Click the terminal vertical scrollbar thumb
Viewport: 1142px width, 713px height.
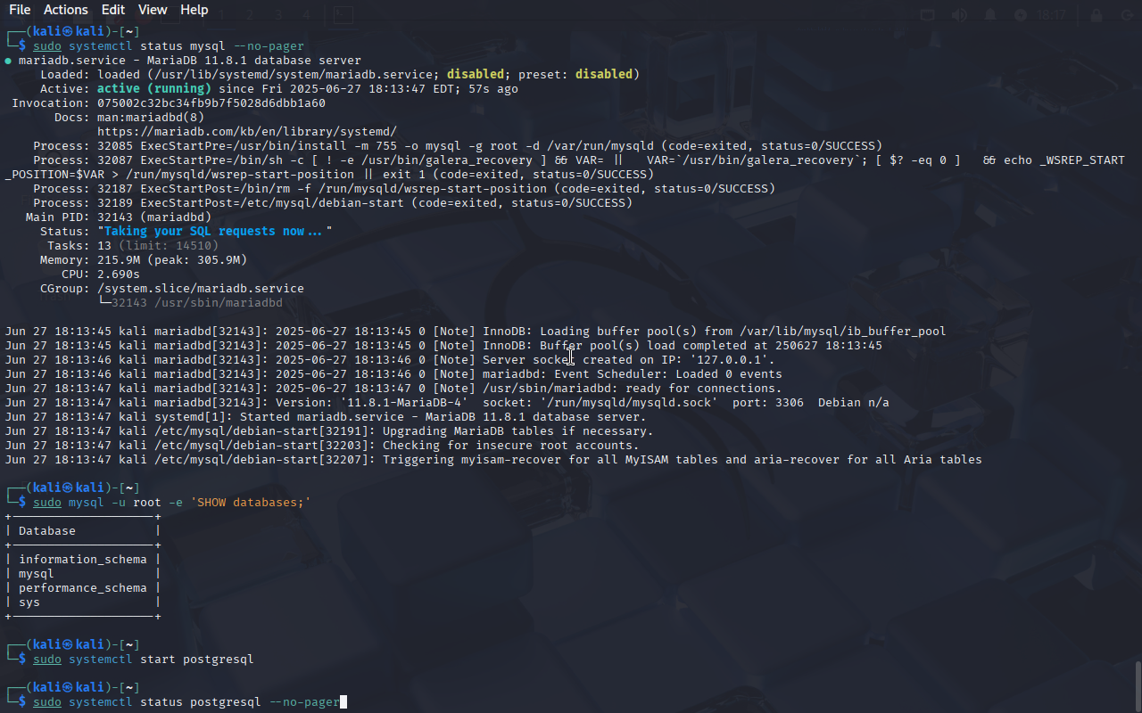[x=1138, y=687]
